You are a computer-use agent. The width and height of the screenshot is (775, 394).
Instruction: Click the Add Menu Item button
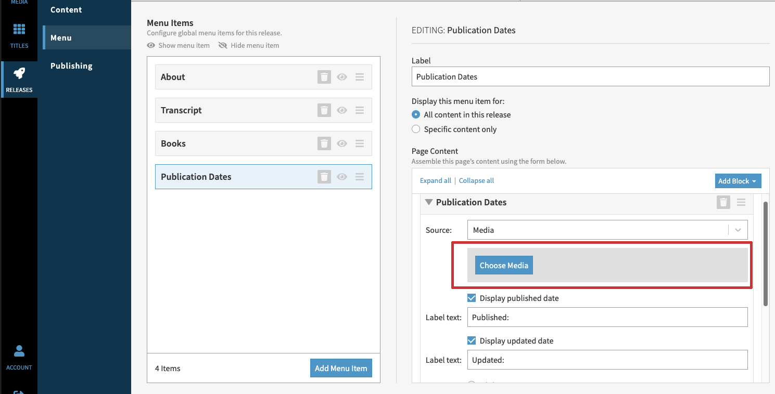[341, 368]
